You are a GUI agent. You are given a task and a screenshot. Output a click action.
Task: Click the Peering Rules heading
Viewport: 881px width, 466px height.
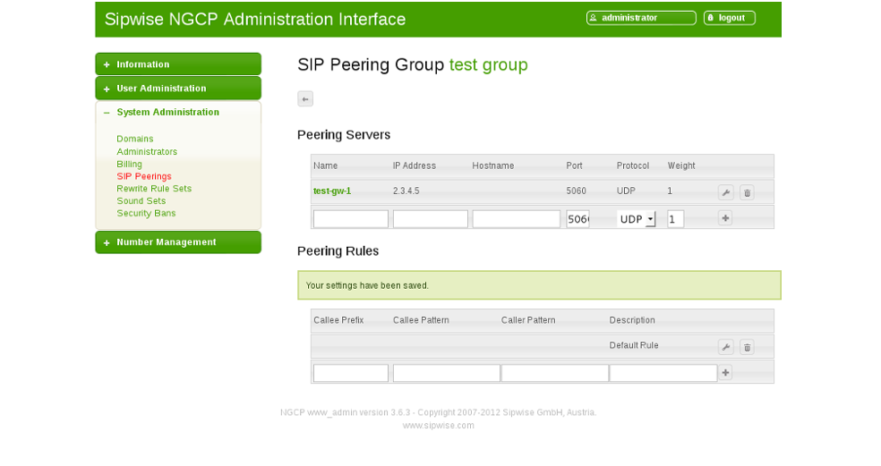pos(338,251)
